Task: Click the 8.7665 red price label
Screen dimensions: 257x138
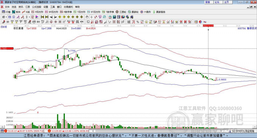Action: (x=7, y=48)
